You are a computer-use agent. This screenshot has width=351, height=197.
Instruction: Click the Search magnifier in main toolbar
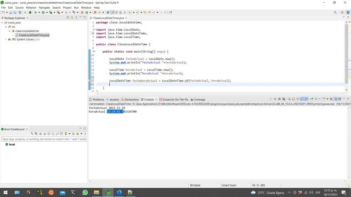[335, 13]
